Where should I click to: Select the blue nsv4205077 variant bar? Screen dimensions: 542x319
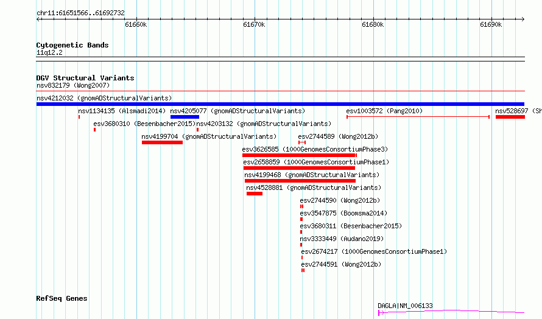(x=185, y=117)
